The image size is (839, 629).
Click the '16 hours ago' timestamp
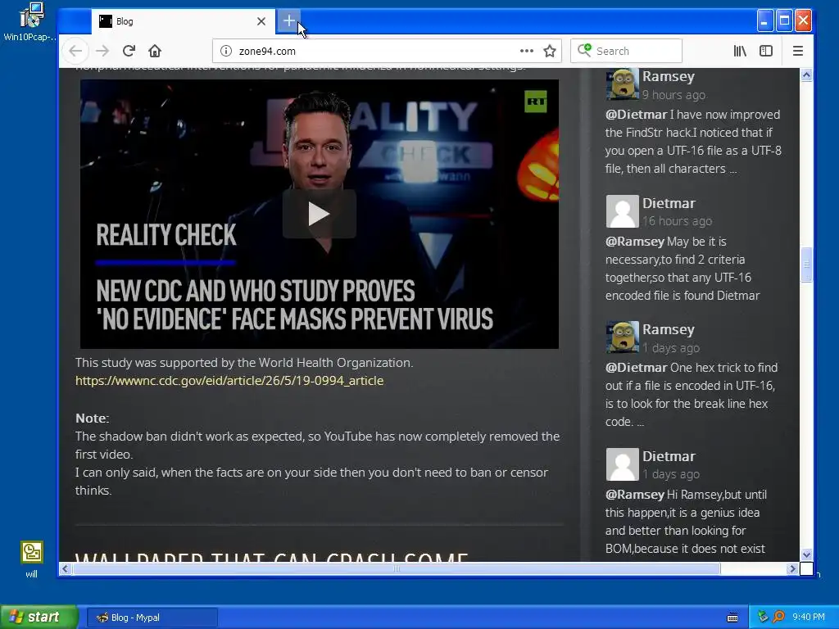(677, 221)
